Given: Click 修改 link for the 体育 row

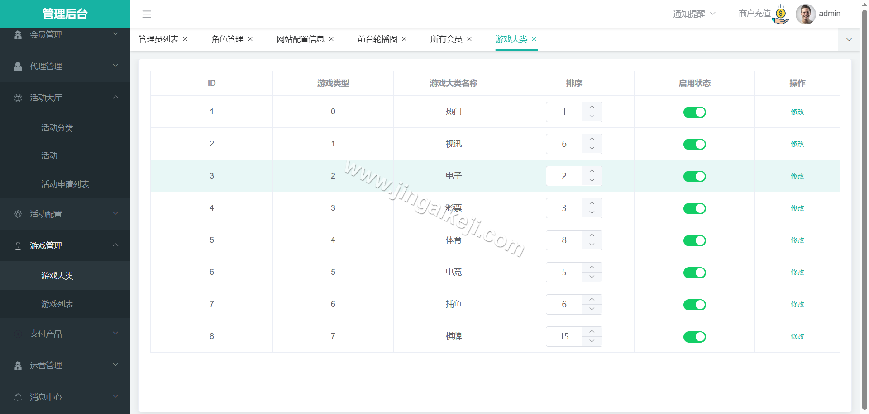Looking at the screenshot, I should tap(797, 240).
